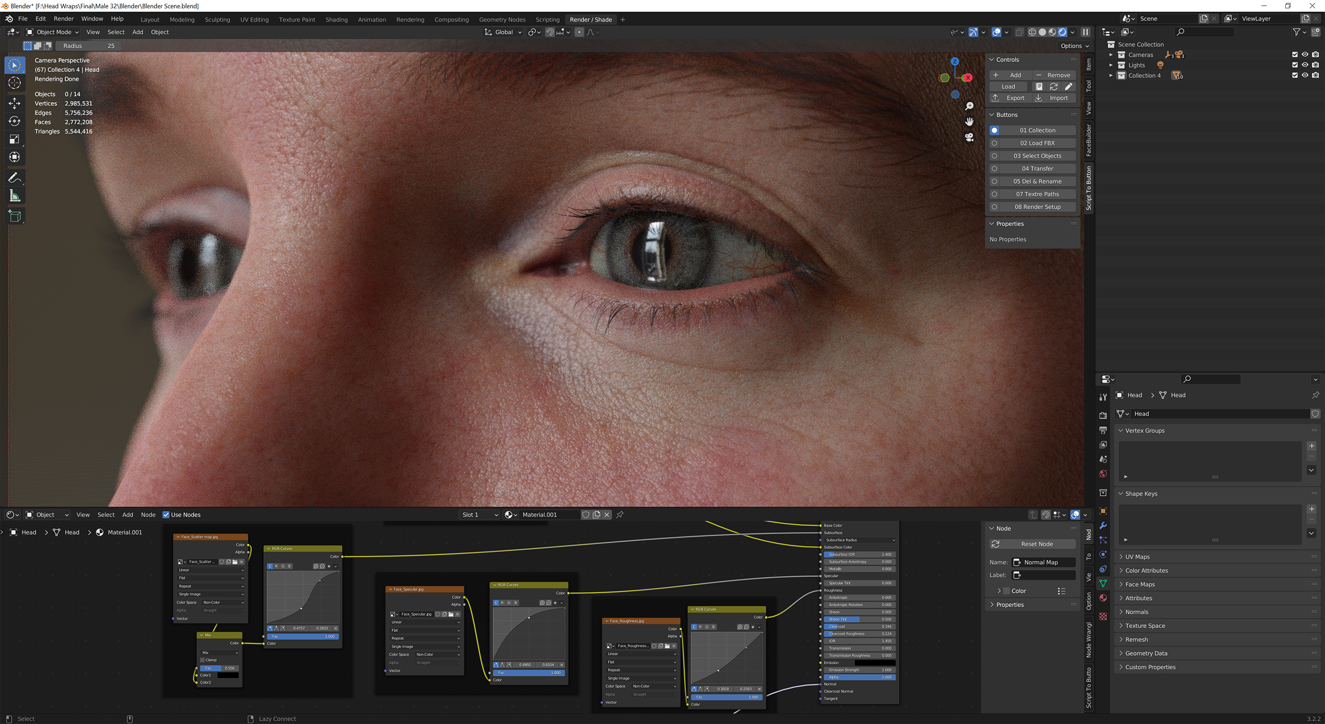
Task: Select the Measure tool in the viewport toolbar
Action: pos(14,195)
